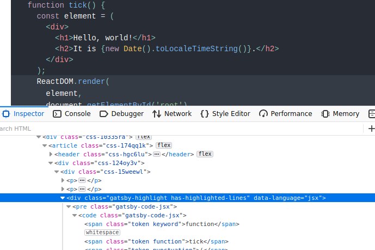Switch to the Console tab
Viewport: 375px width, 250px height.
point(71,114)
